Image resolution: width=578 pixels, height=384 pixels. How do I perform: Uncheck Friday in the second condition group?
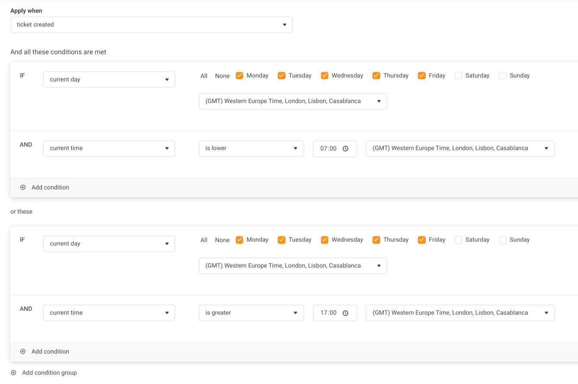[422, 240]
